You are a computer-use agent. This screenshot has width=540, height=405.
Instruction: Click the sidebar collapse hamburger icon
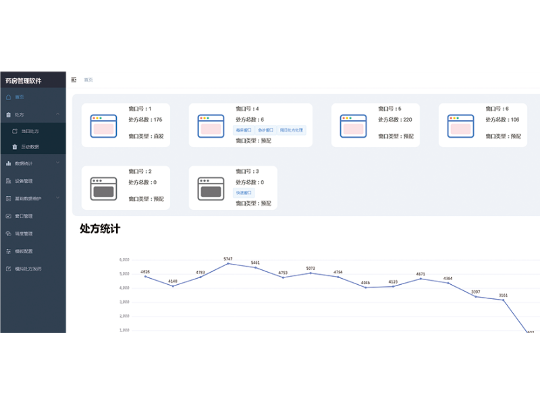(x=74, y=80)
